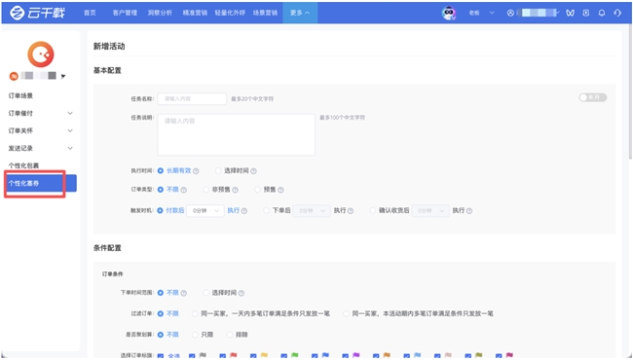633x360 pixels.
Task: Open 下单后 minutes dropdown
Action: coord(312,211)
